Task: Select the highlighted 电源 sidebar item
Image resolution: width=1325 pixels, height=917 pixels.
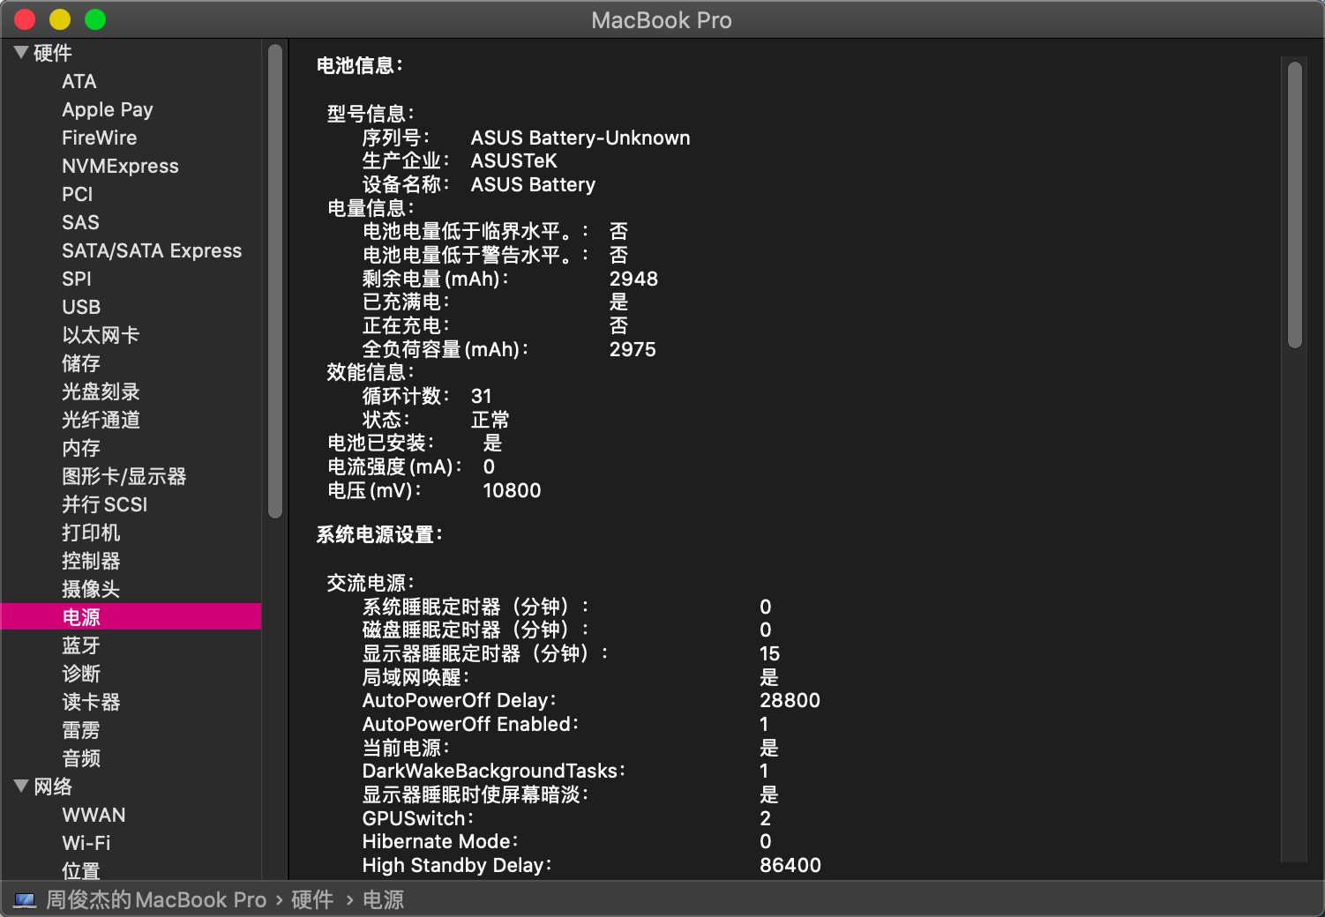Action: 131,617
